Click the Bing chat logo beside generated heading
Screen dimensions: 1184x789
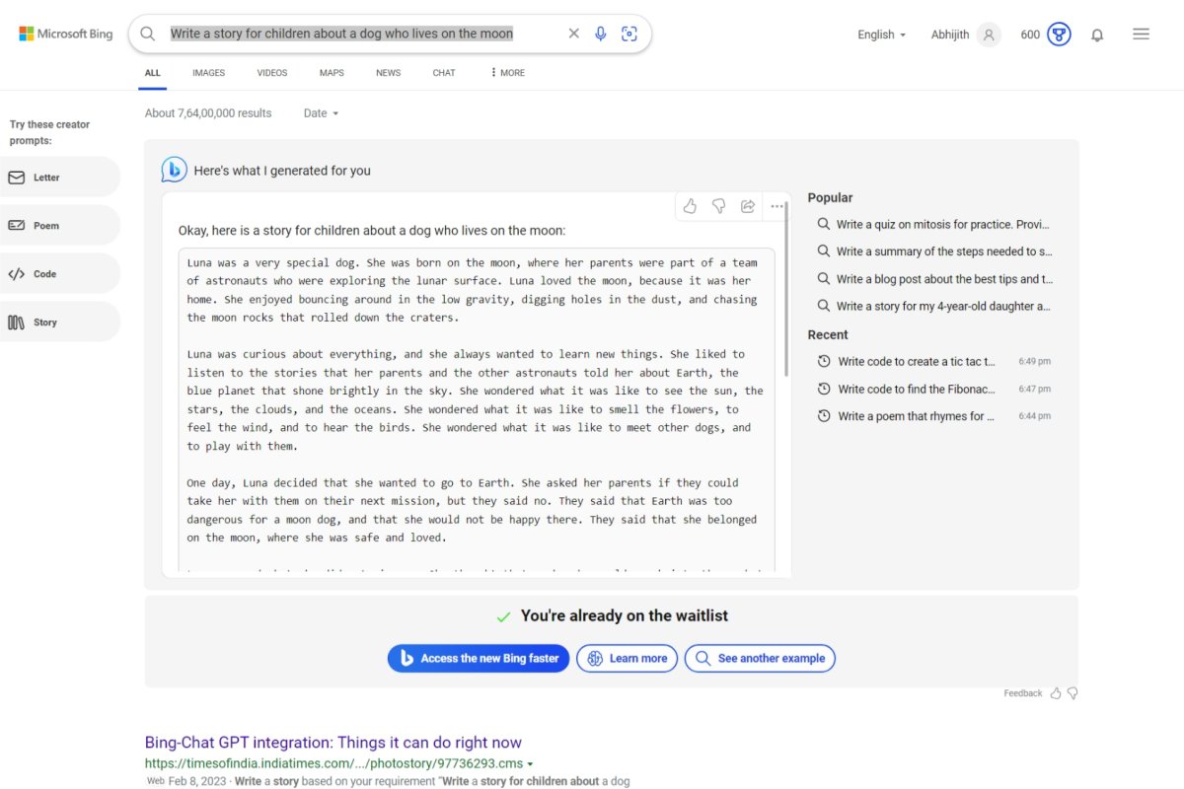pyautogui.click(x=175, y=170)
